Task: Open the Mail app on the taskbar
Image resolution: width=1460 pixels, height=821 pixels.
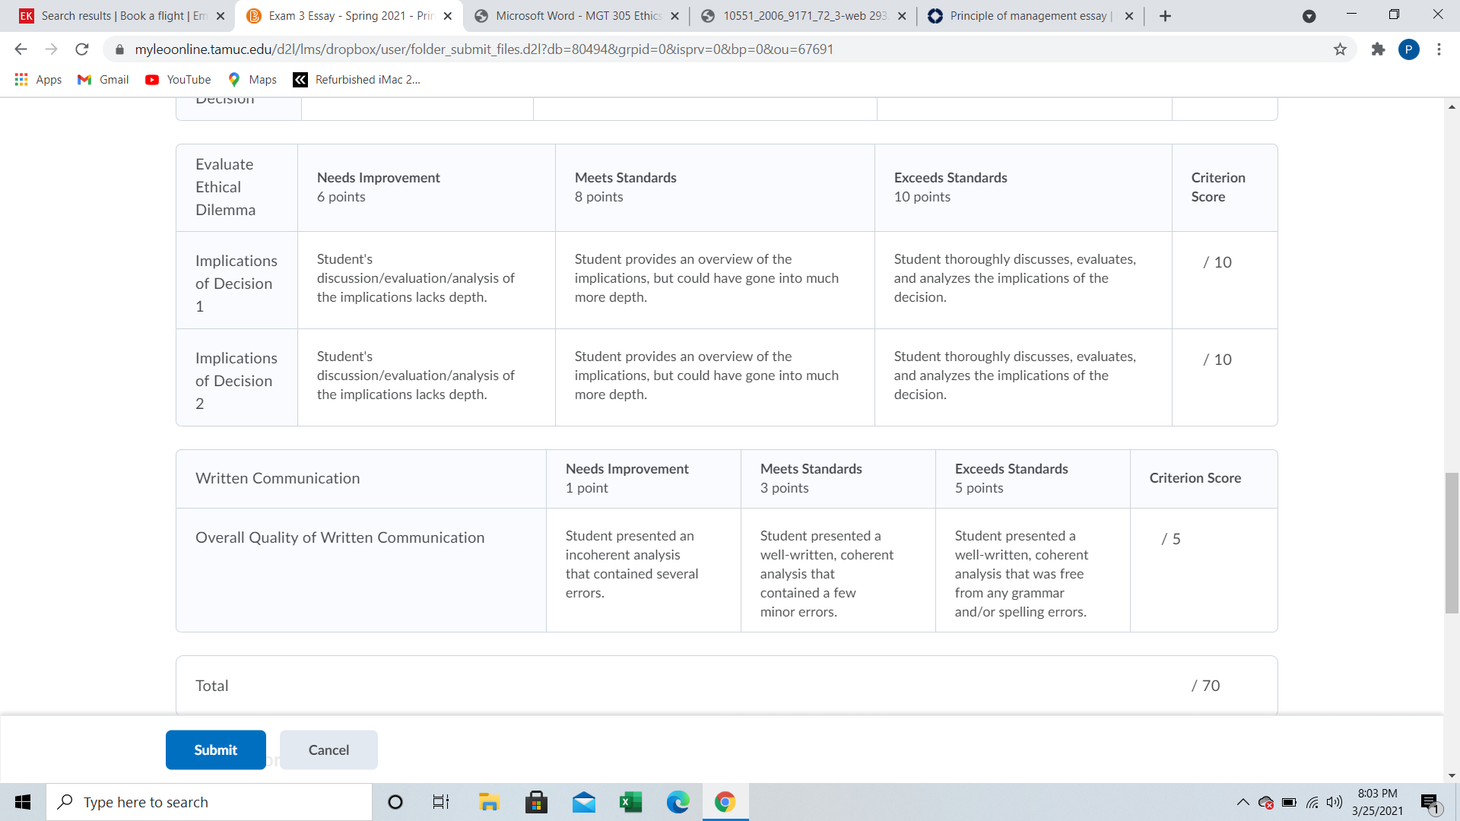Action: (584, 802)
